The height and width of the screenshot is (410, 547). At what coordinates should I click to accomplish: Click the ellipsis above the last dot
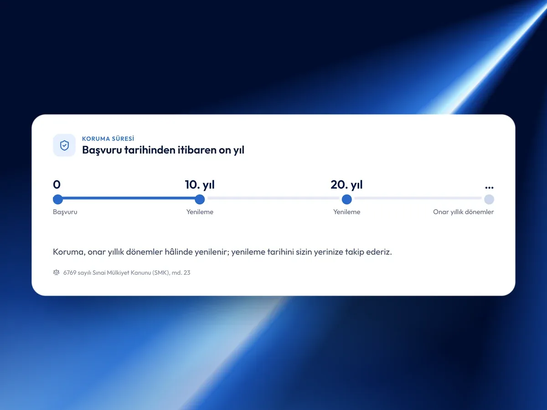[490, 187]
